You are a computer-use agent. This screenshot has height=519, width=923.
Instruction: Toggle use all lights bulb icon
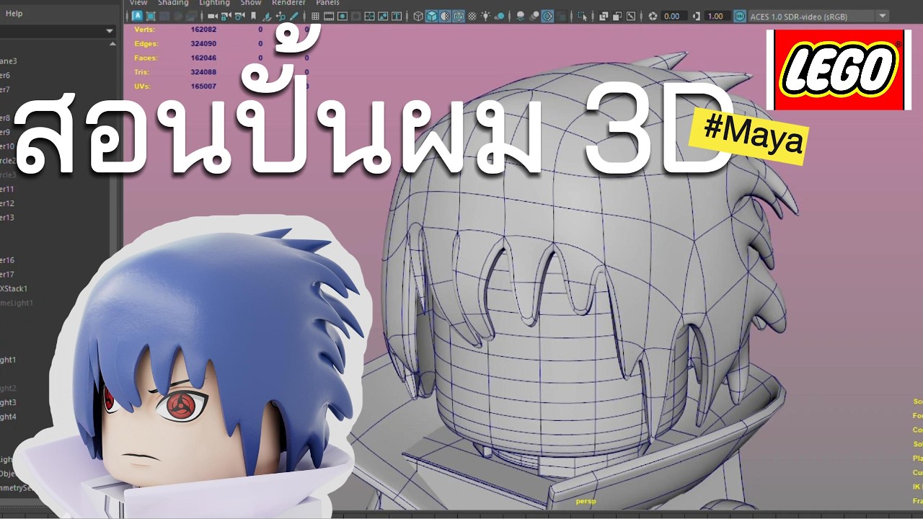[485, 16]
